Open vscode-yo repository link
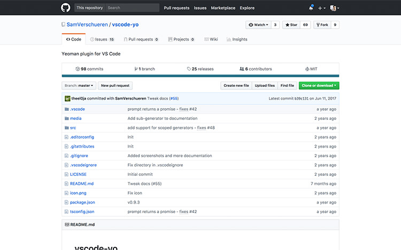401x250 pixels. [x=125, y=25]
